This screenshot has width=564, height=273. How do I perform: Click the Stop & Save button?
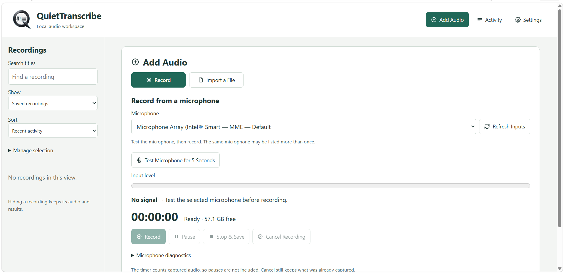pyautogui.click(x=226, y=237)
